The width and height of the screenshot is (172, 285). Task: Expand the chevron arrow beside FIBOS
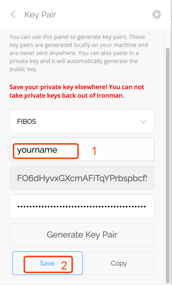tap(143, 121)
